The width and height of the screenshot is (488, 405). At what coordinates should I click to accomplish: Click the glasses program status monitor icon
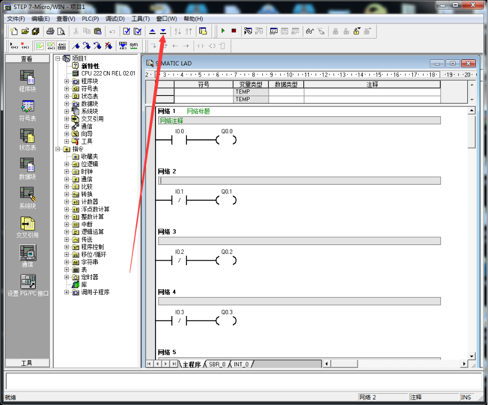tap(309, 31)
